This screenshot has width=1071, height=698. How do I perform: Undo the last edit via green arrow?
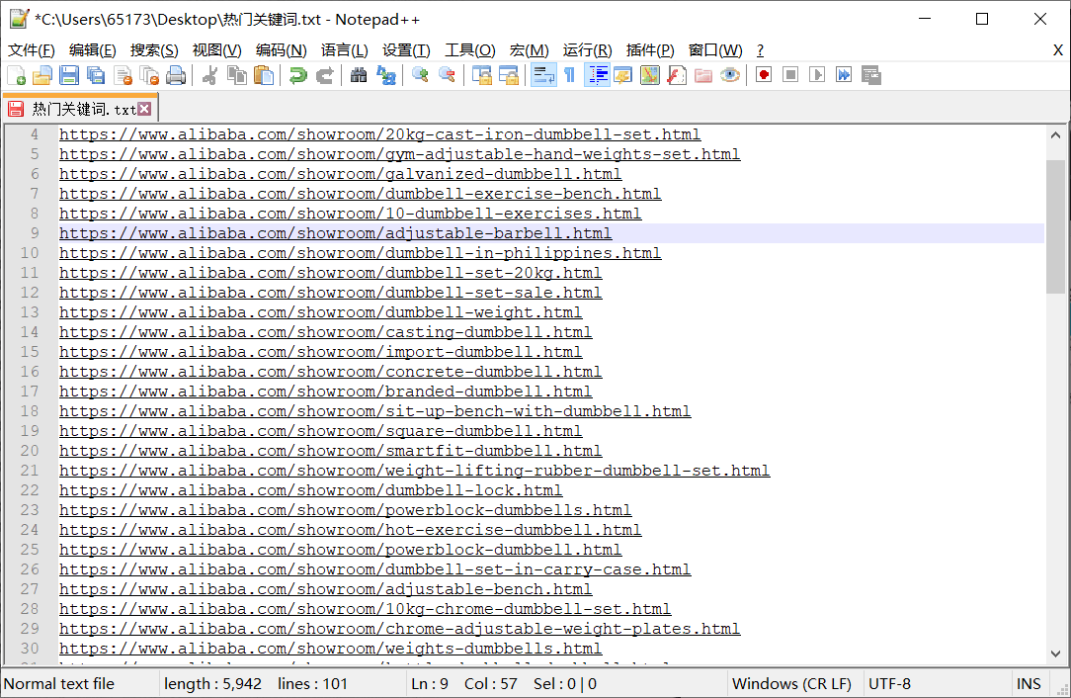click(x=297, y=75)
